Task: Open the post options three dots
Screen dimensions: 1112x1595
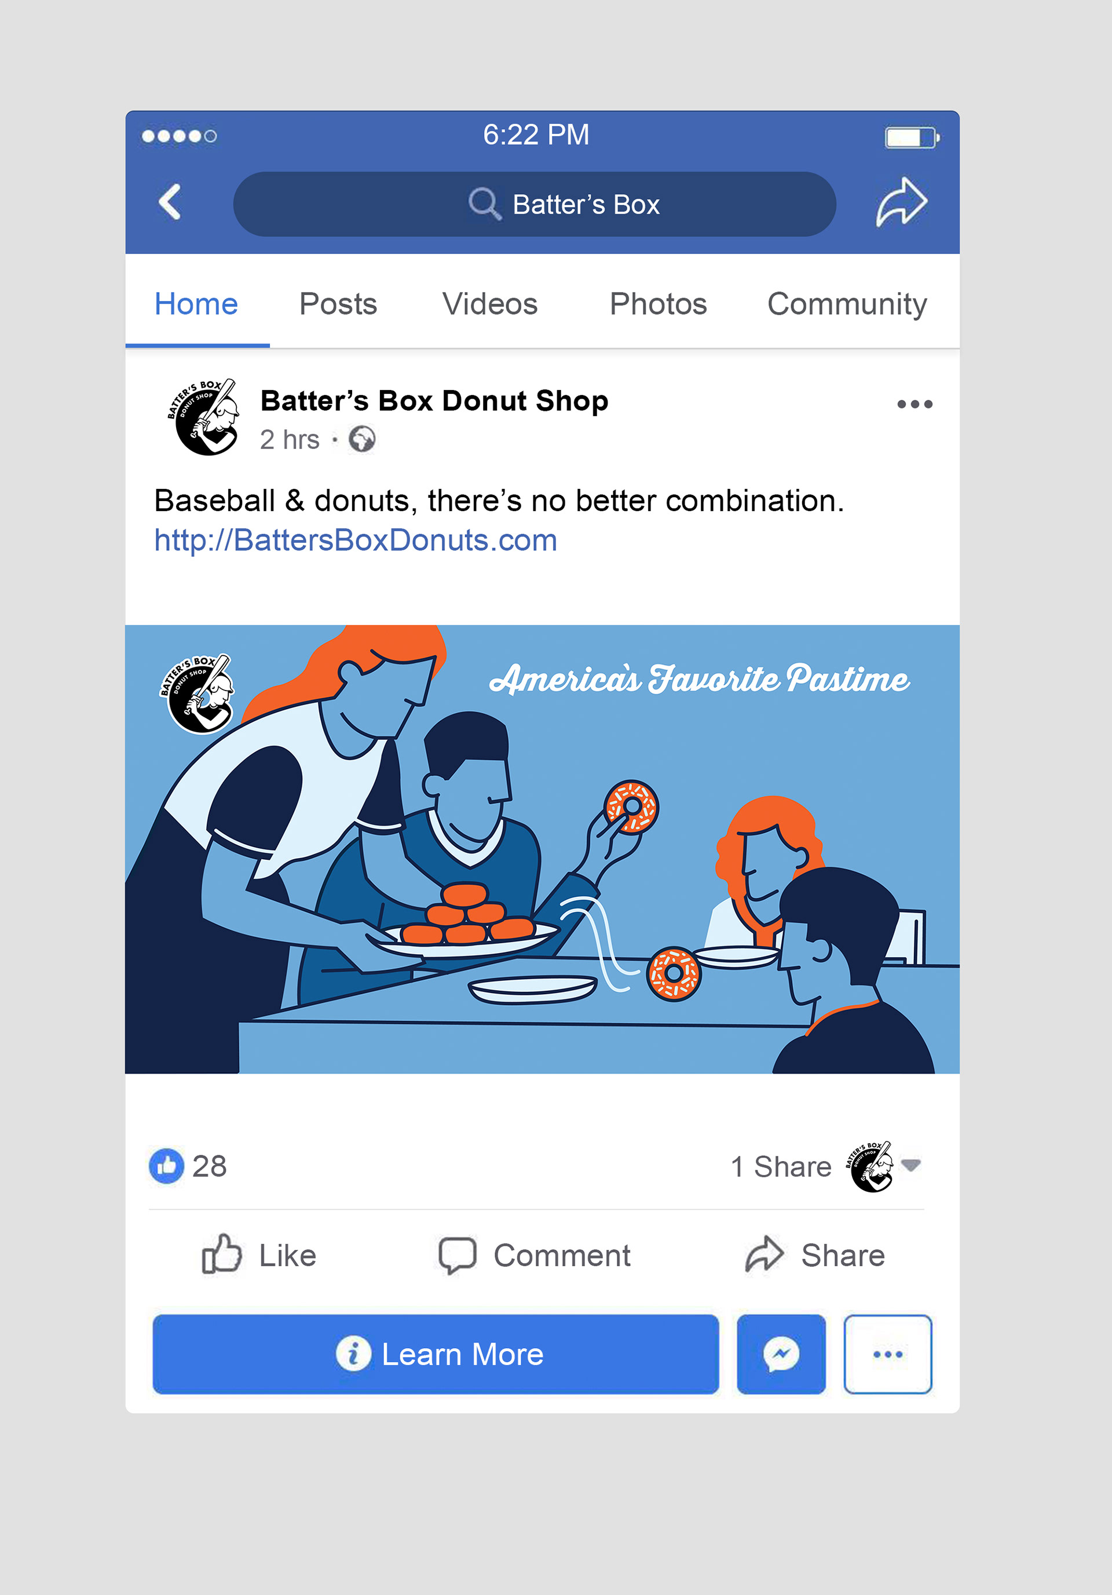Action: (x=914, y=404)
